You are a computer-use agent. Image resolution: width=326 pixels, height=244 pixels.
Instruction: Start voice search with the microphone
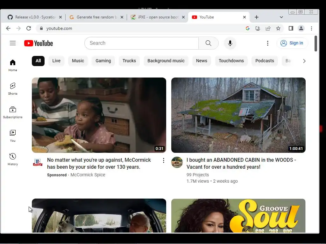230,43
